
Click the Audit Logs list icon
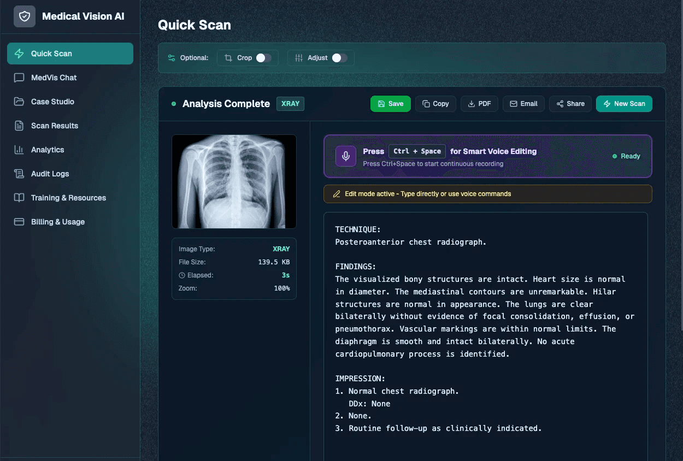pyautogui.click(x=18, y=174)
